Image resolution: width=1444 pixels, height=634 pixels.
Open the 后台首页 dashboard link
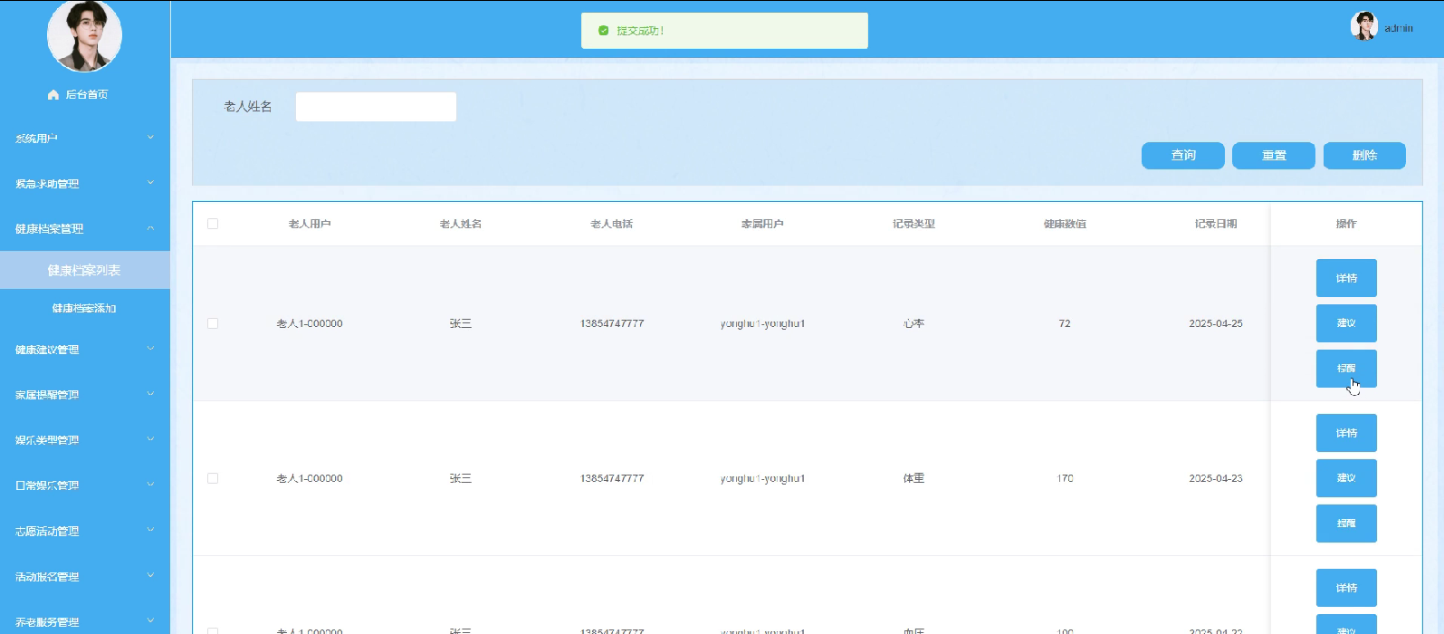87,95
